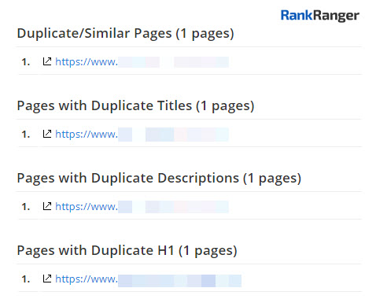Click the (1 pages) count after Duplicate H1
365x299 pixels.
click(x=208, y=251)
